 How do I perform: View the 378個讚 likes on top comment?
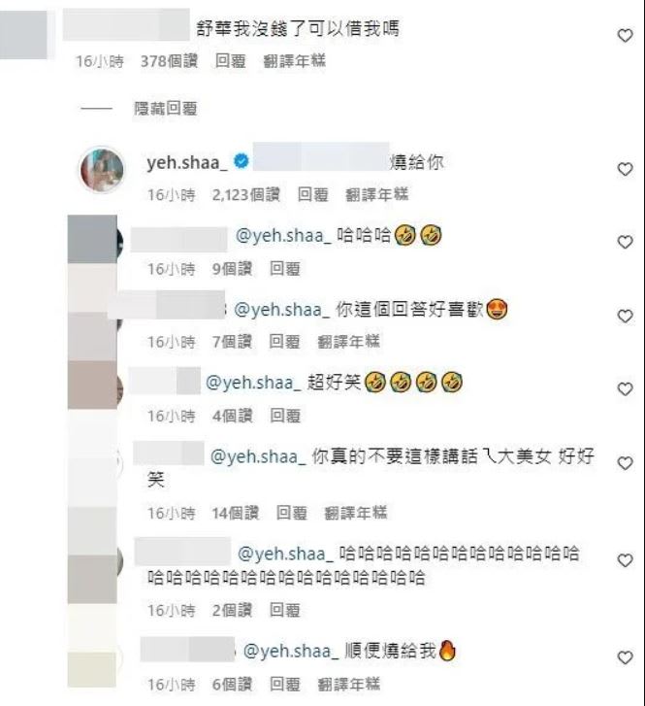[169, 61]
